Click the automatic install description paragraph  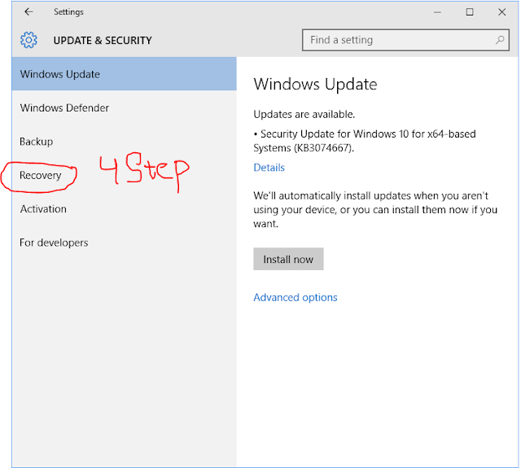375,210
